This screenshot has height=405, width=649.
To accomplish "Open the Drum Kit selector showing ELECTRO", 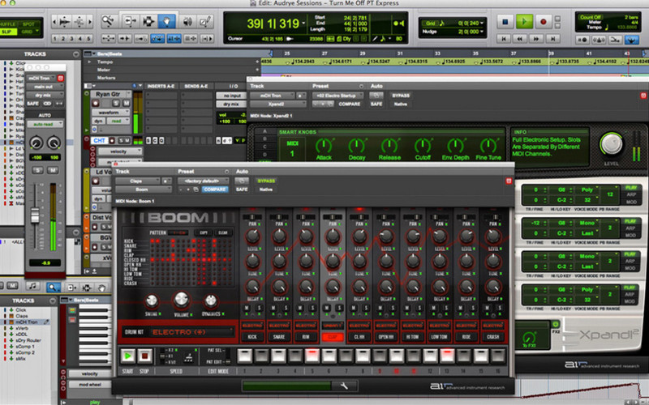I will pos(191,332).
